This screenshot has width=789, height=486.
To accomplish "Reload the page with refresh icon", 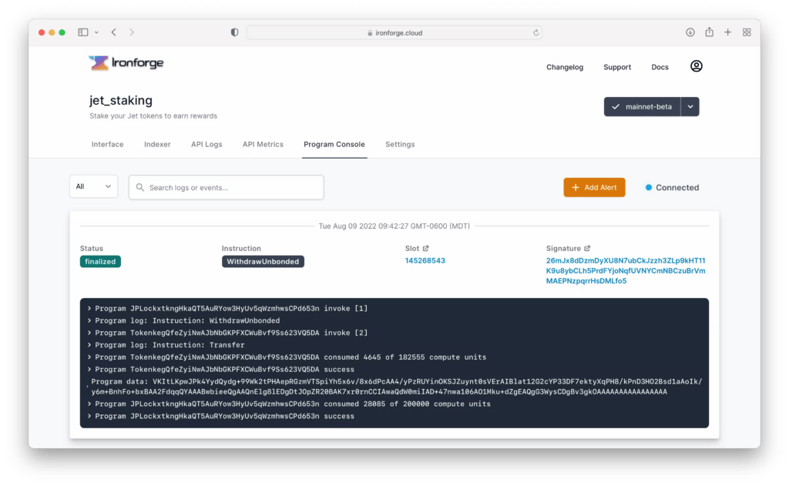I will [x=536, y=32].
